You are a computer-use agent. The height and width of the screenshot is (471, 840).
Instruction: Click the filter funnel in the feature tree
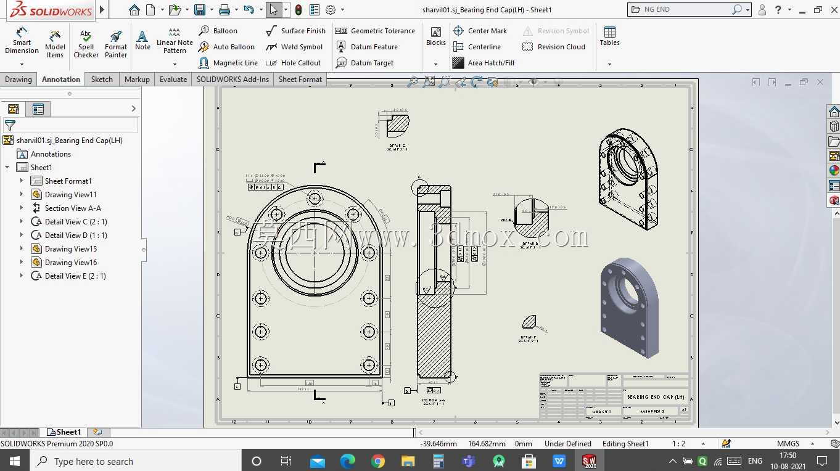(10, 126)
